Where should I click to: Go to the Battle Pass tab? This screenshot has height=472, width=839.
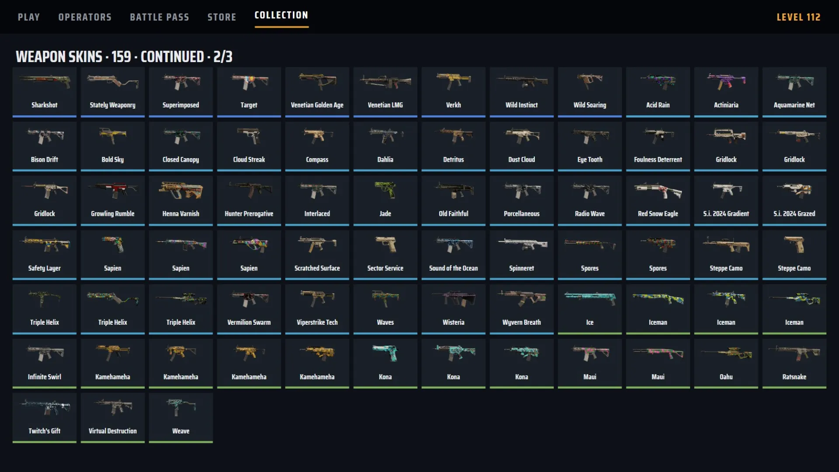pos(159,17)
